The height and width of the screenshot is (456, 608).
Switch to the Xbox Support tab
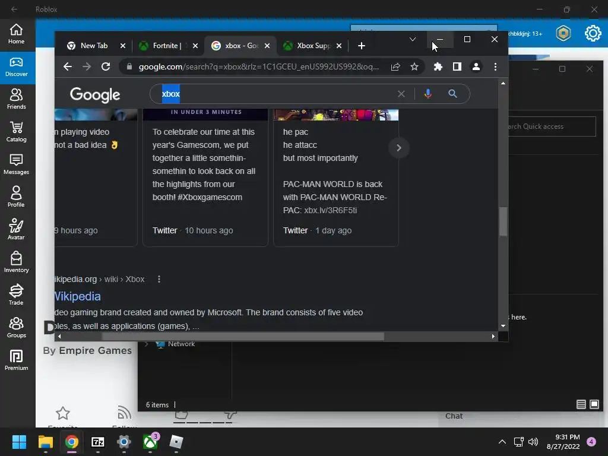coord(312,46)
